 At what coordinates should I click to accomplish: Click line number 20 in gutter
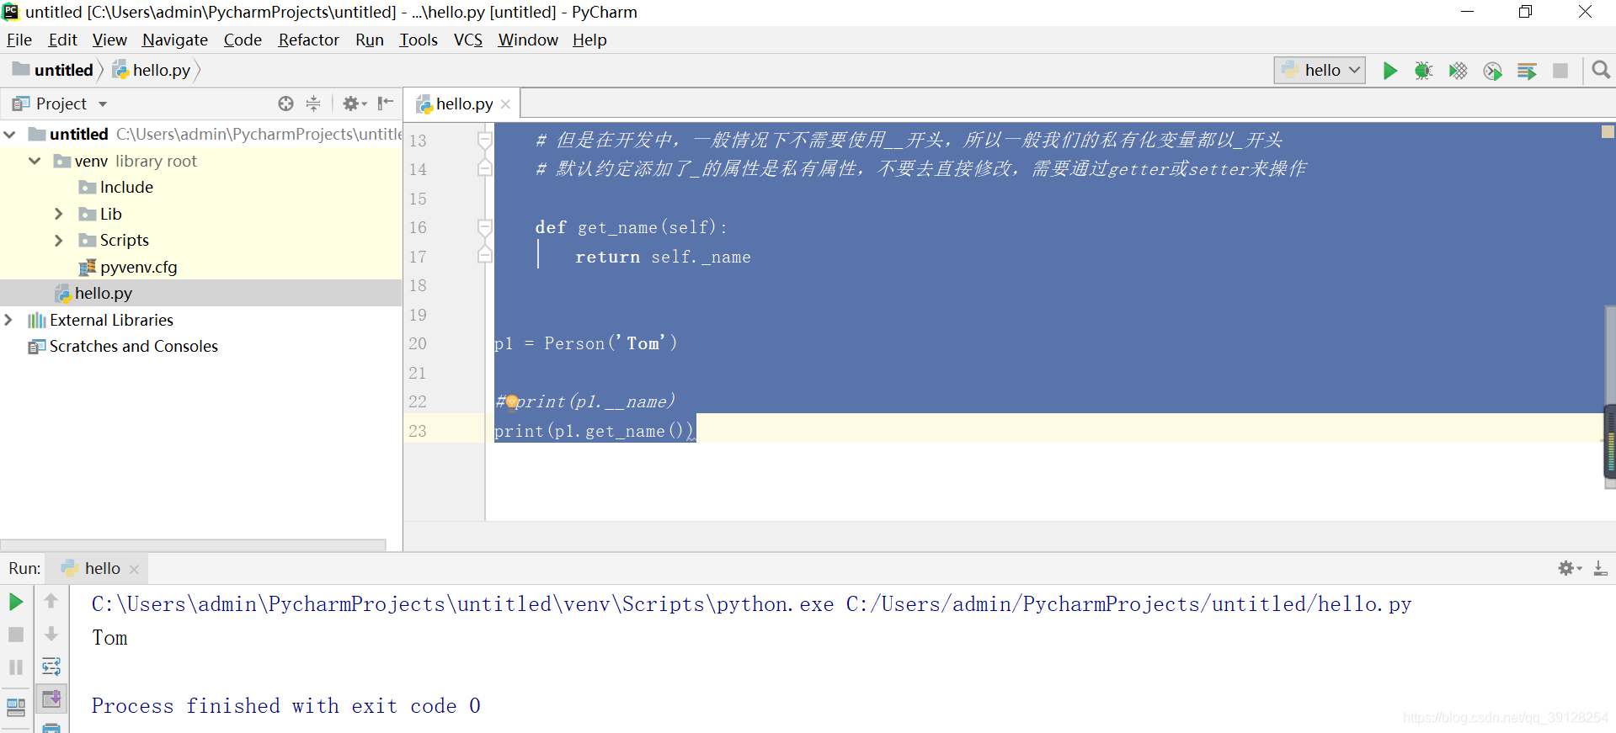pyautogui.click(x=418, y=343)
